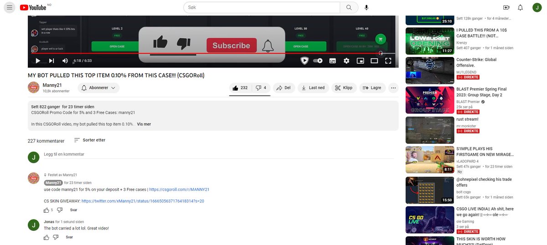Open the Manny21 channel name link
This screenshot has height=245, width=547.
52,85
